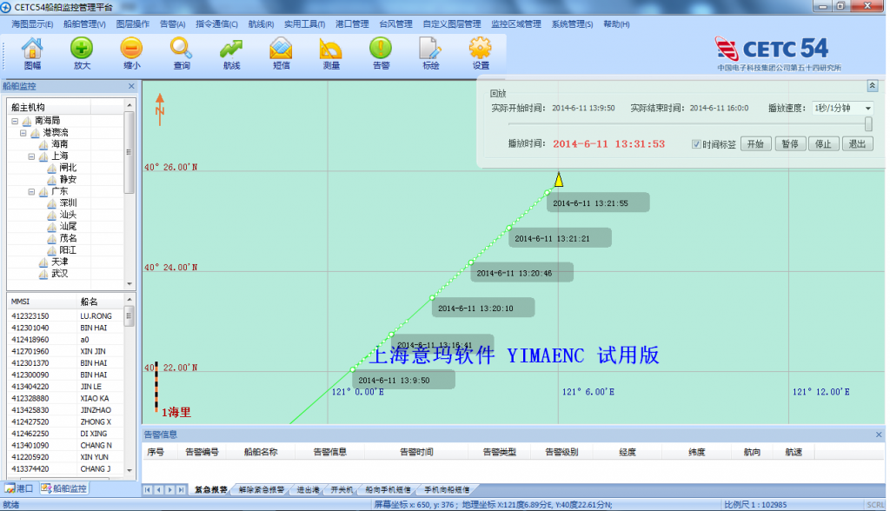
Task: Click the 告警时间 column header
Action: point(416,452)
